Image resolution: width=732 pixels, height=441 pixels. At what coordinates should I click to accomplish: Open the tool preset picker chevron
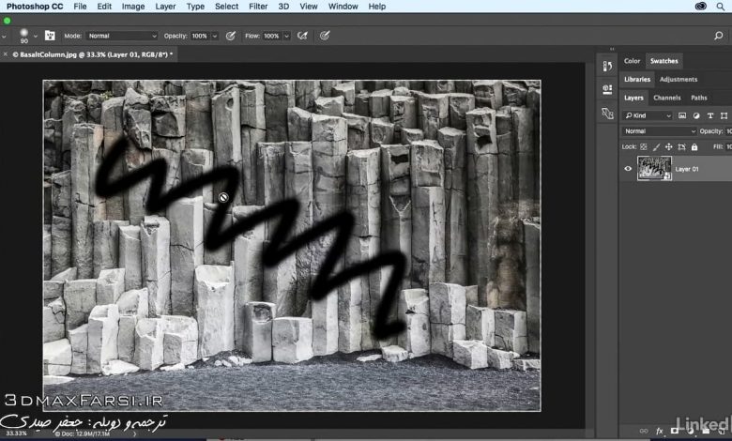pyautogui.click(x=4, y=36)
